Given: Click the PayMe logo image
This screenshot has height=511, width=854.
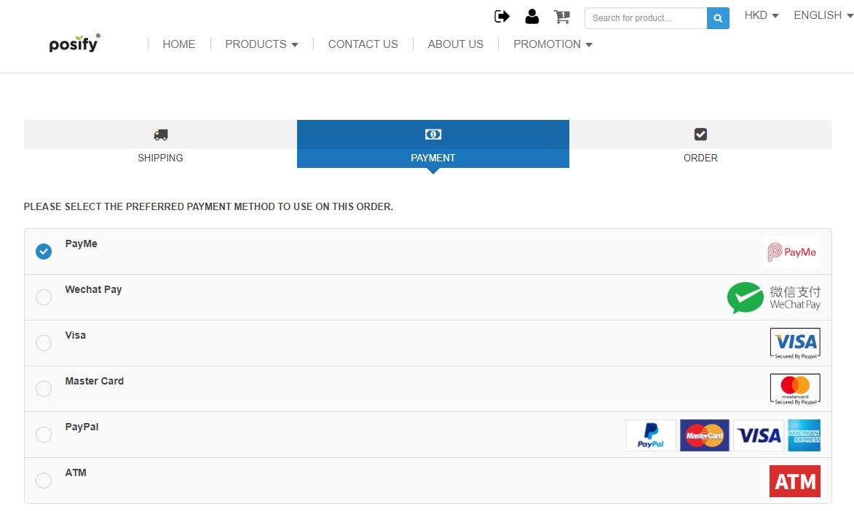Looking at the screenshot, I should [791, 252].
